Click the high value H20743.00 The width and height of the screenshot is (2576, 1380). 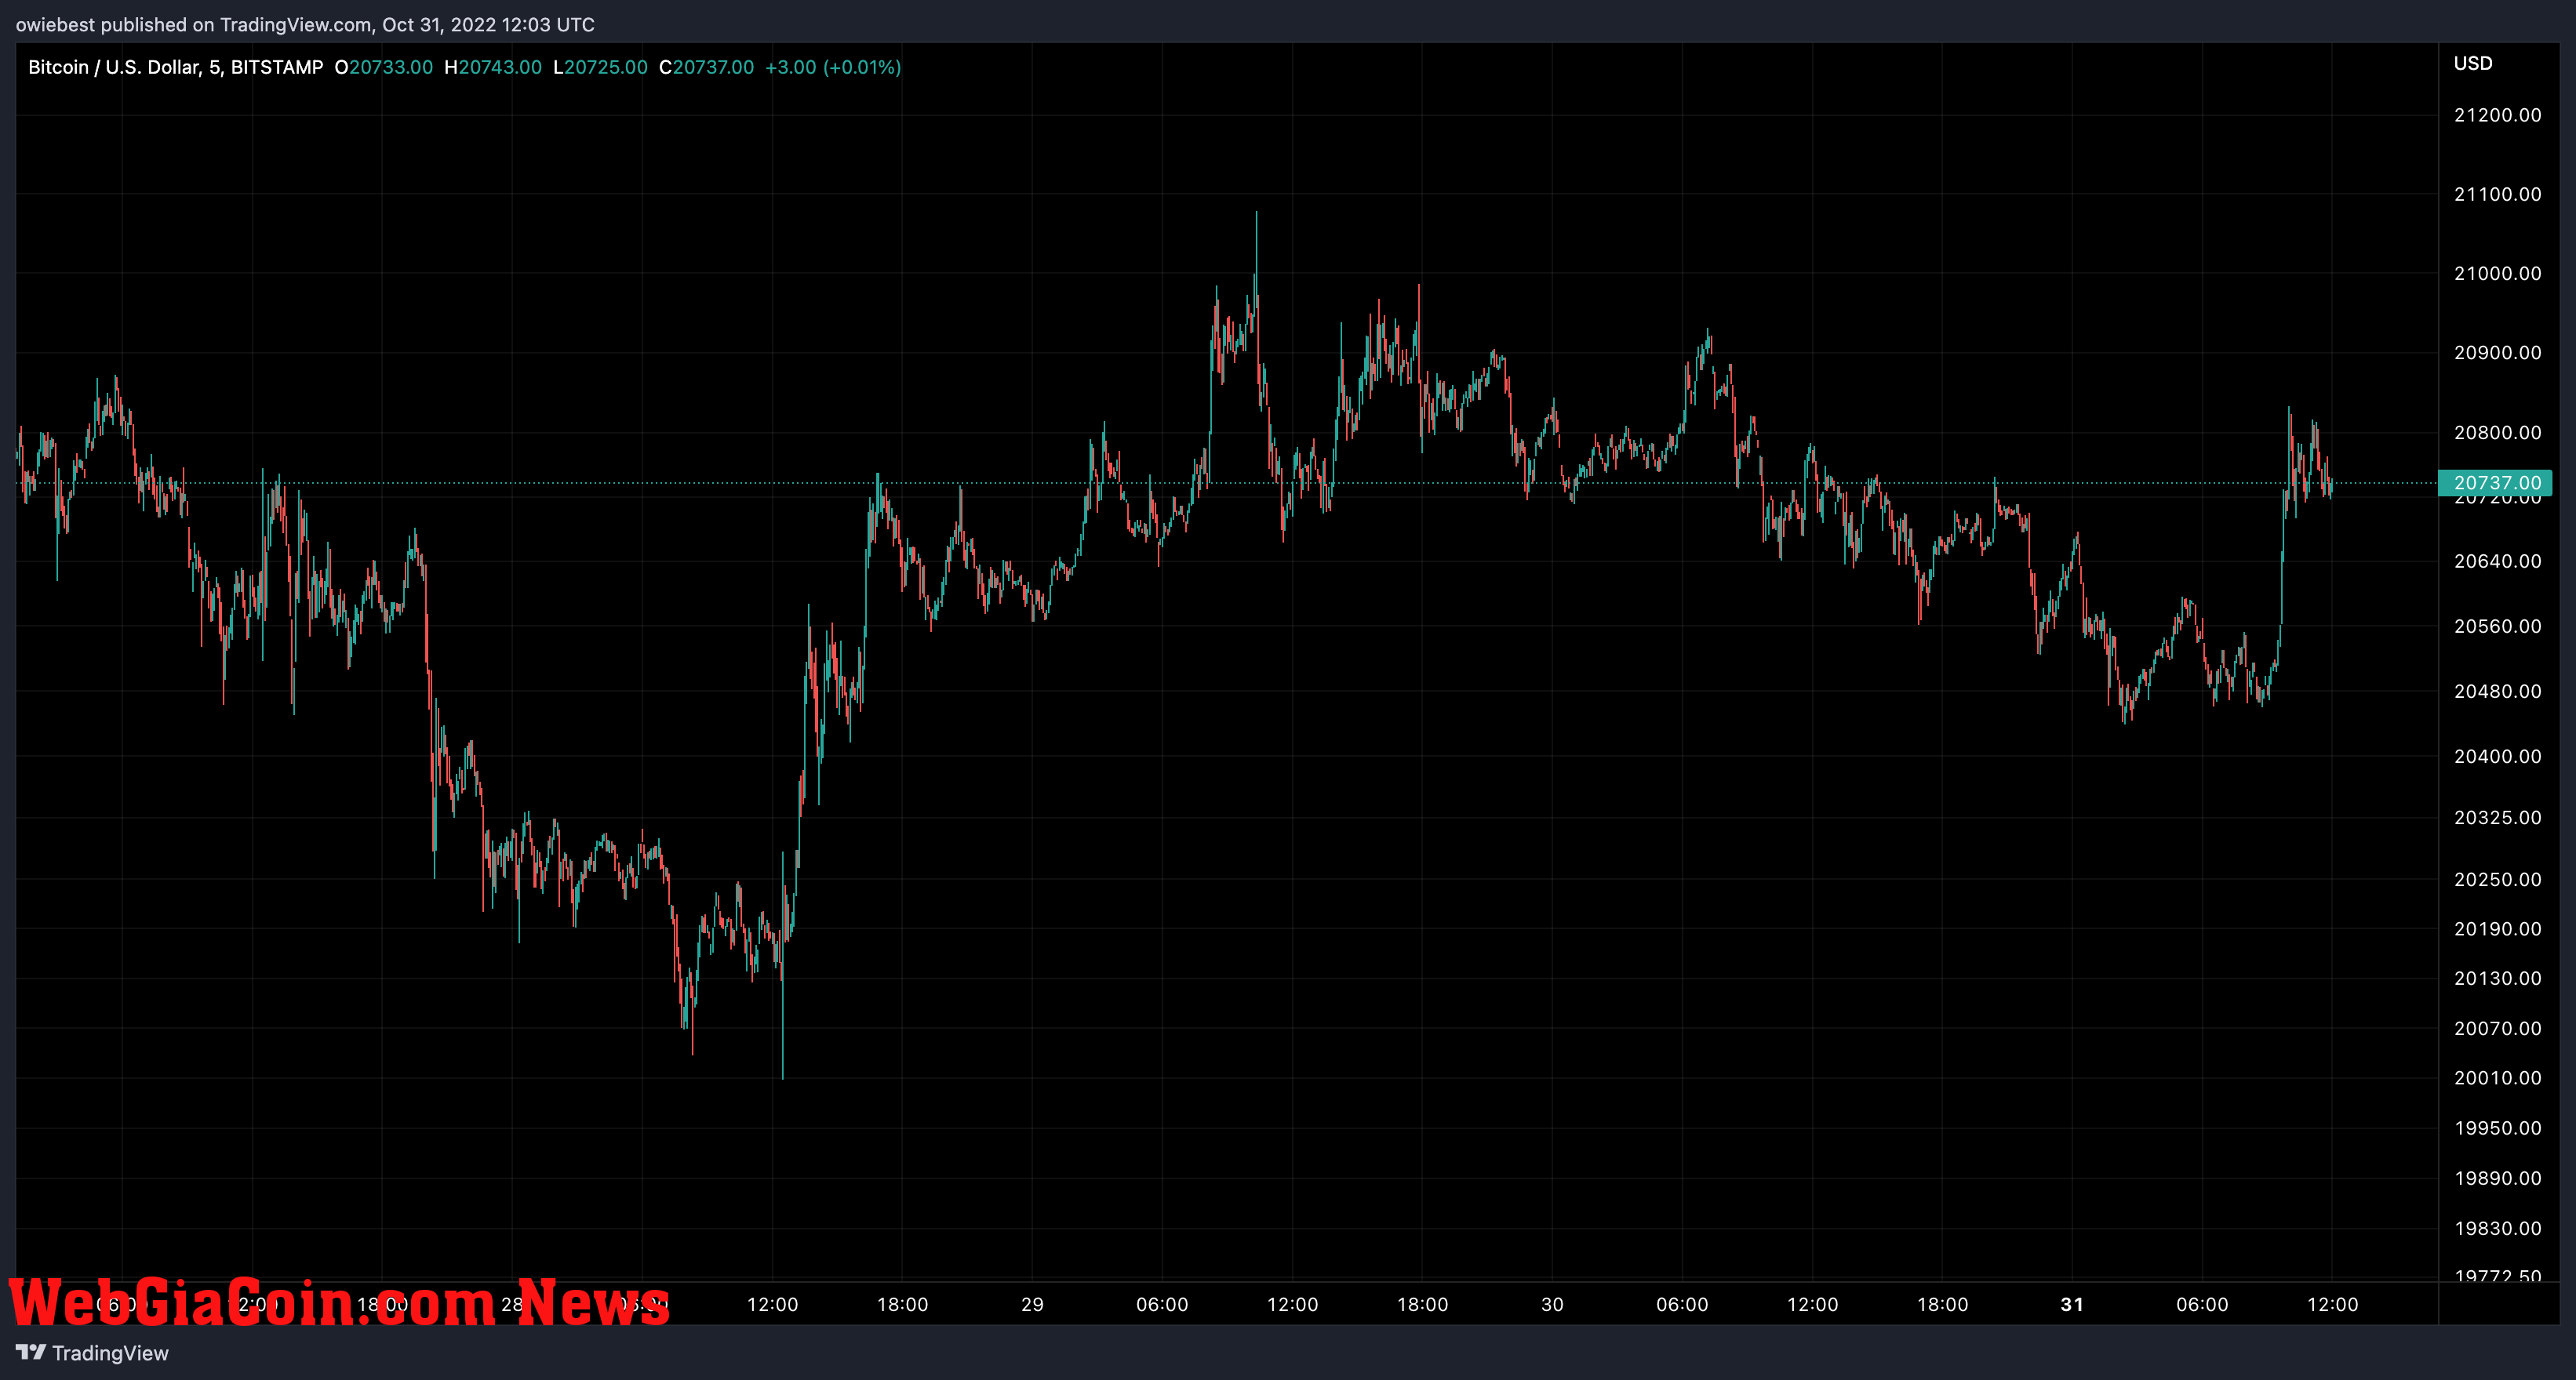coord(493,67)
